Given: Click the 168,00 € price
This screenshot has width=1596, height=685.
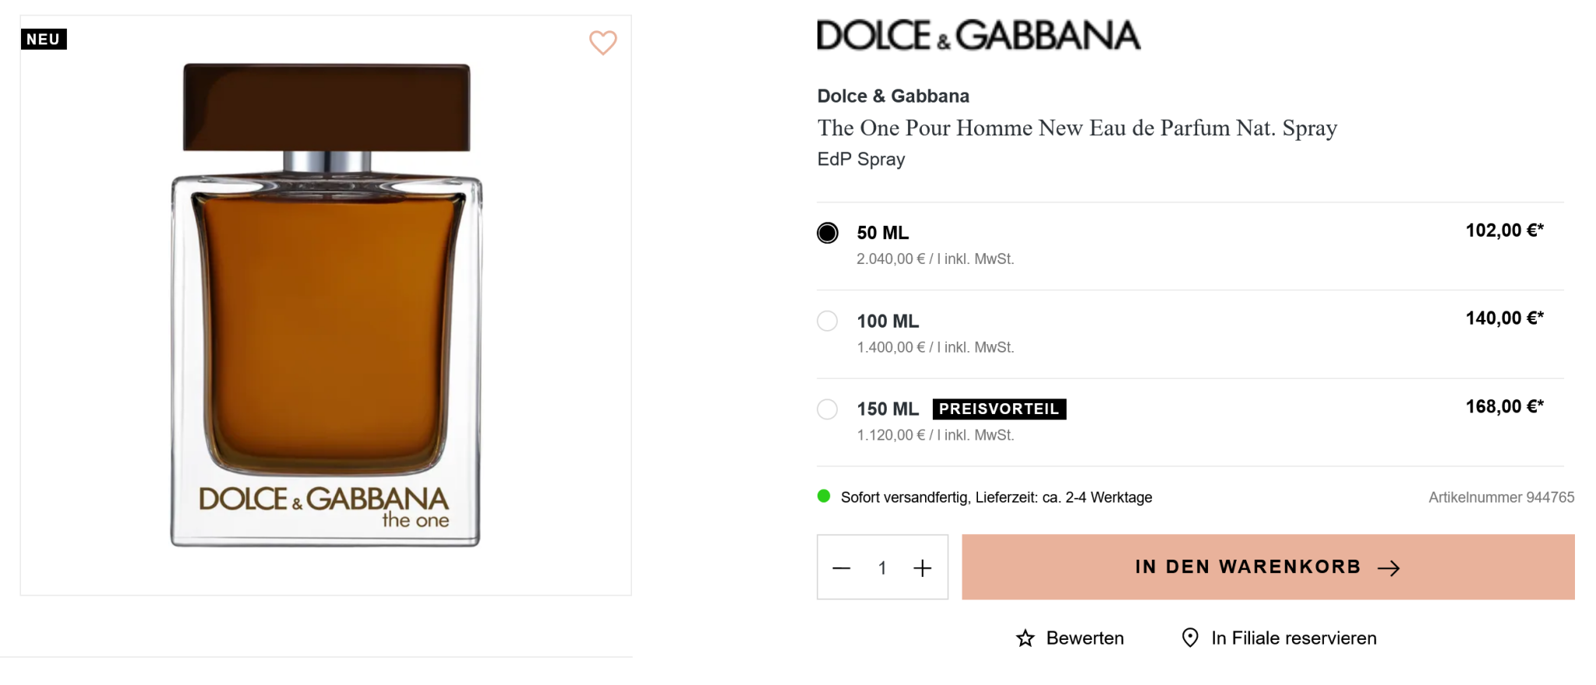Looking at the screenshot, I should [x=1504, y=406].
